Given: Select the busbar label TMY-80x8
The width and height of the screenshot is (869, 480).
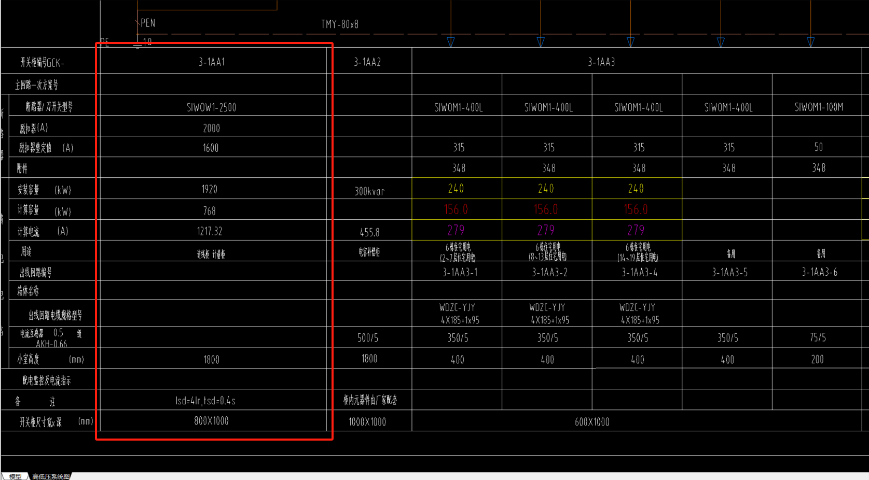Looking at the screenshot, I should (x=340, y=24).
